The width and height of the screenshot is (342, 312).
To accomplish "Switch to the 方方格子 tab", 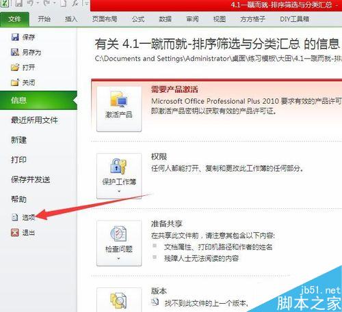I will 252,19.
